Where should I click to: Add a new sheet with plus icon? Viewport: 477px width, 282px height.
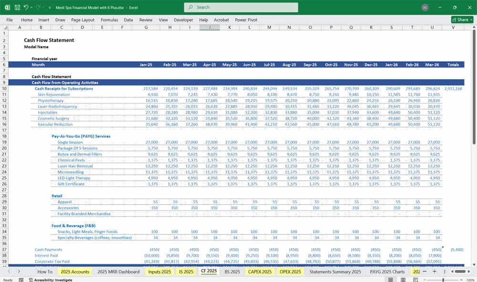pos(435,271)
